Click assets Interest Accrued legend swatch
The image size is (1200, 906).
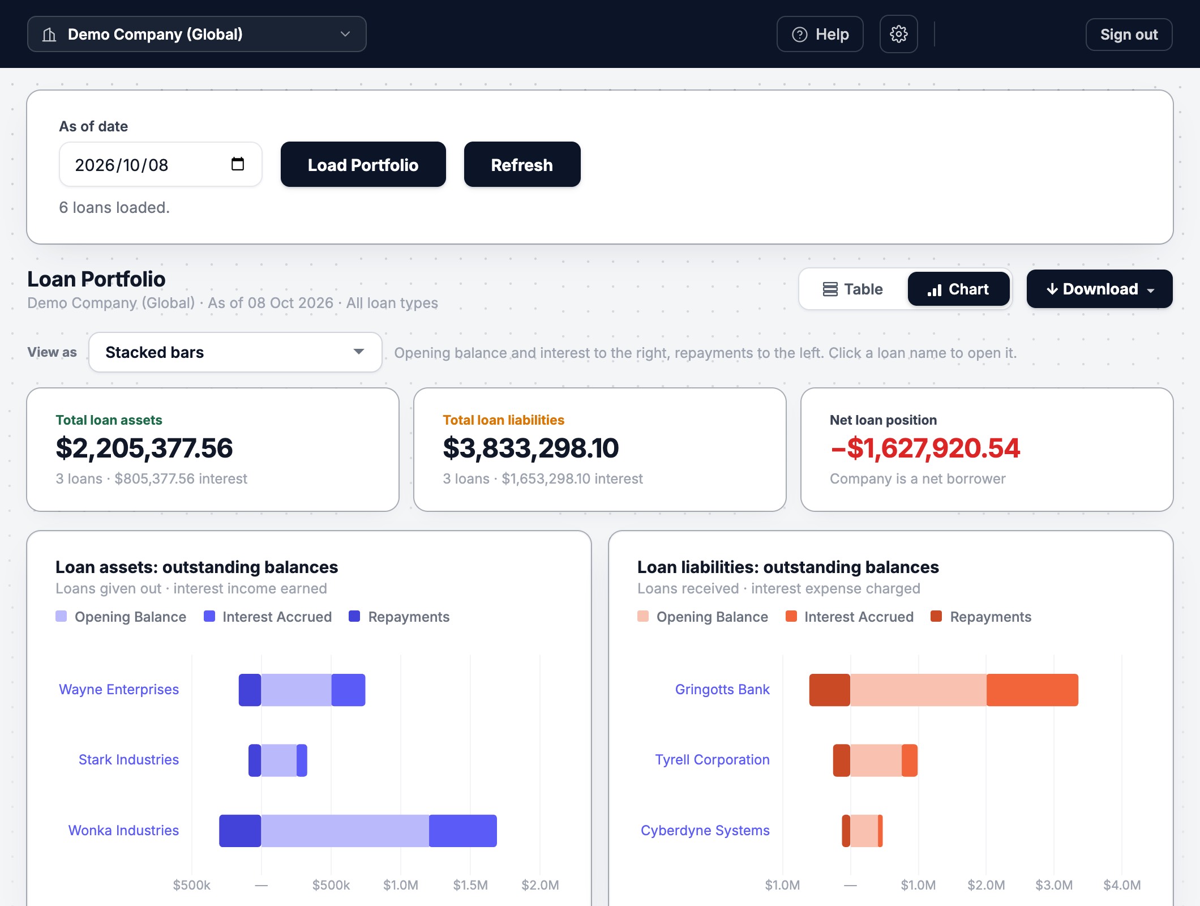click(x=209, y=616)
